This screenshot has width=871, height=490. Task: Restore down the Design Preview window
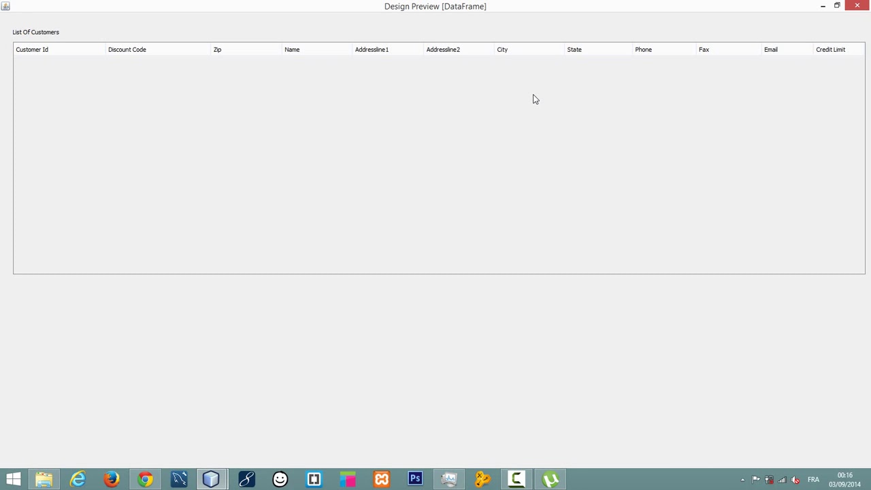[837, 5]
